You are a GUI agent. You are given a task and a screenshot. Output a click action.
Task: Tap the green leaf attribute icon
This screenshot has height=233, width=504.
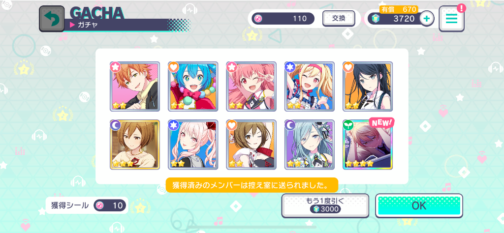coord(348,125)
